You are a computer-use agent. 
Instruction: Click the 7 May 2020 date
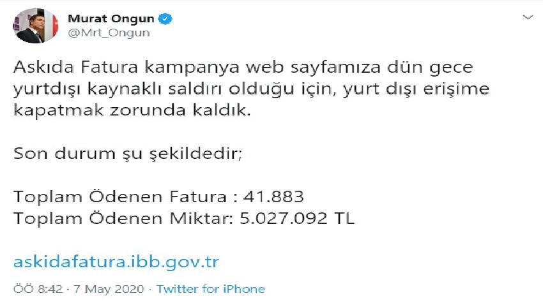(109, 289)
